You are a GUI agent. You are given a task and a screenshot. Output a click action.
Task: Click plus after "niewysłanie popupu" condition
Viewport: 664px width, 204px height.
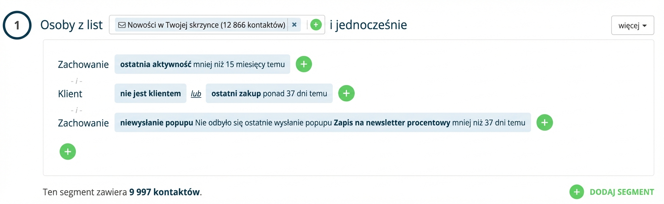click(544, 123)
